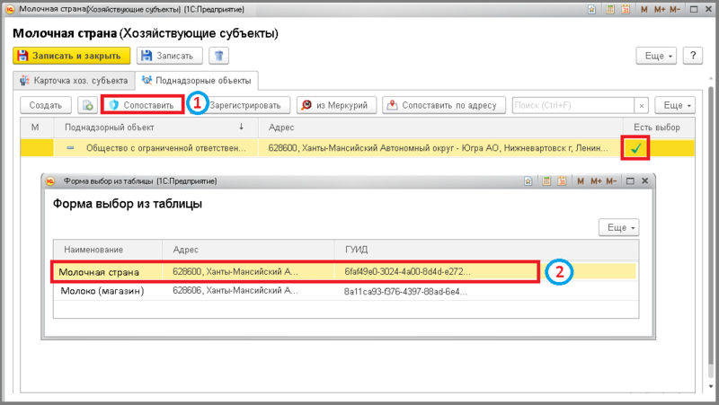719x405 pixels.
Task: Click the Есть выбор column header
Action: [657, 128]
